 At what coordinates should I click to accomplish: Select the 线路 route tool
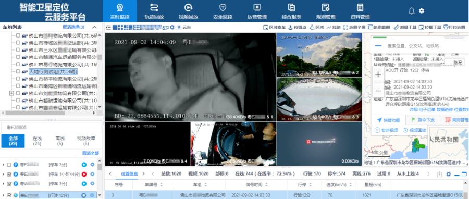(334, 27)
